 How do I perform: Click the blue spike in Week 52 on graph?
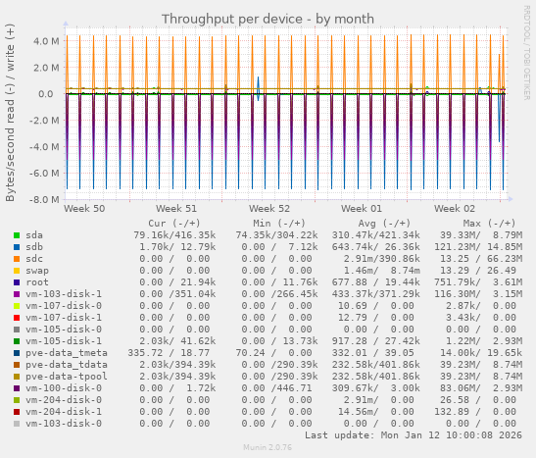(259, 88)
